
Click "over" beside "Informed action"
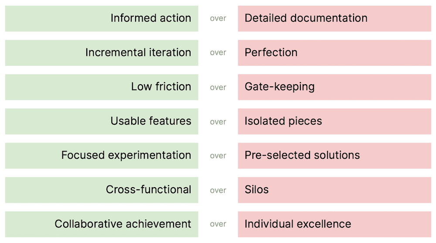(218, 19)
